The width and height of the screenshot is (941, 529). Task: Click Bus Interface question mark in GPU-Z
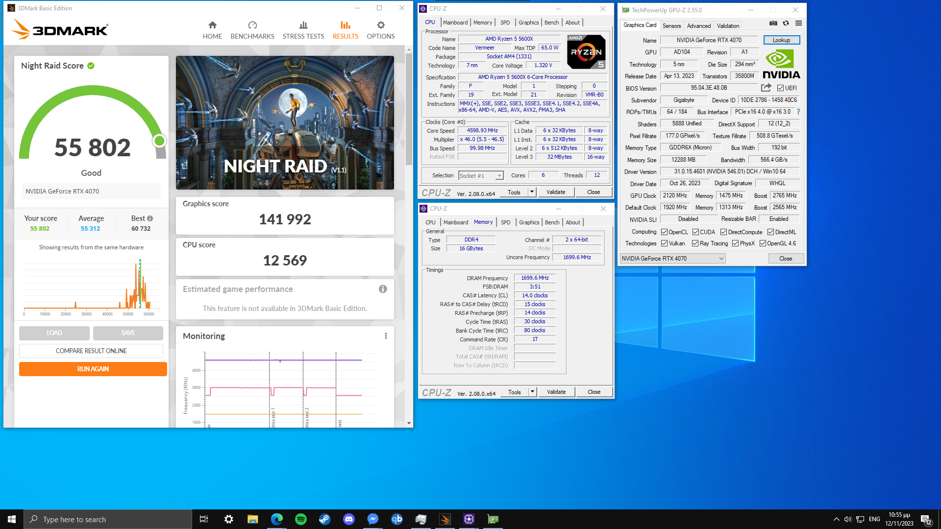[x=798, y=112]
